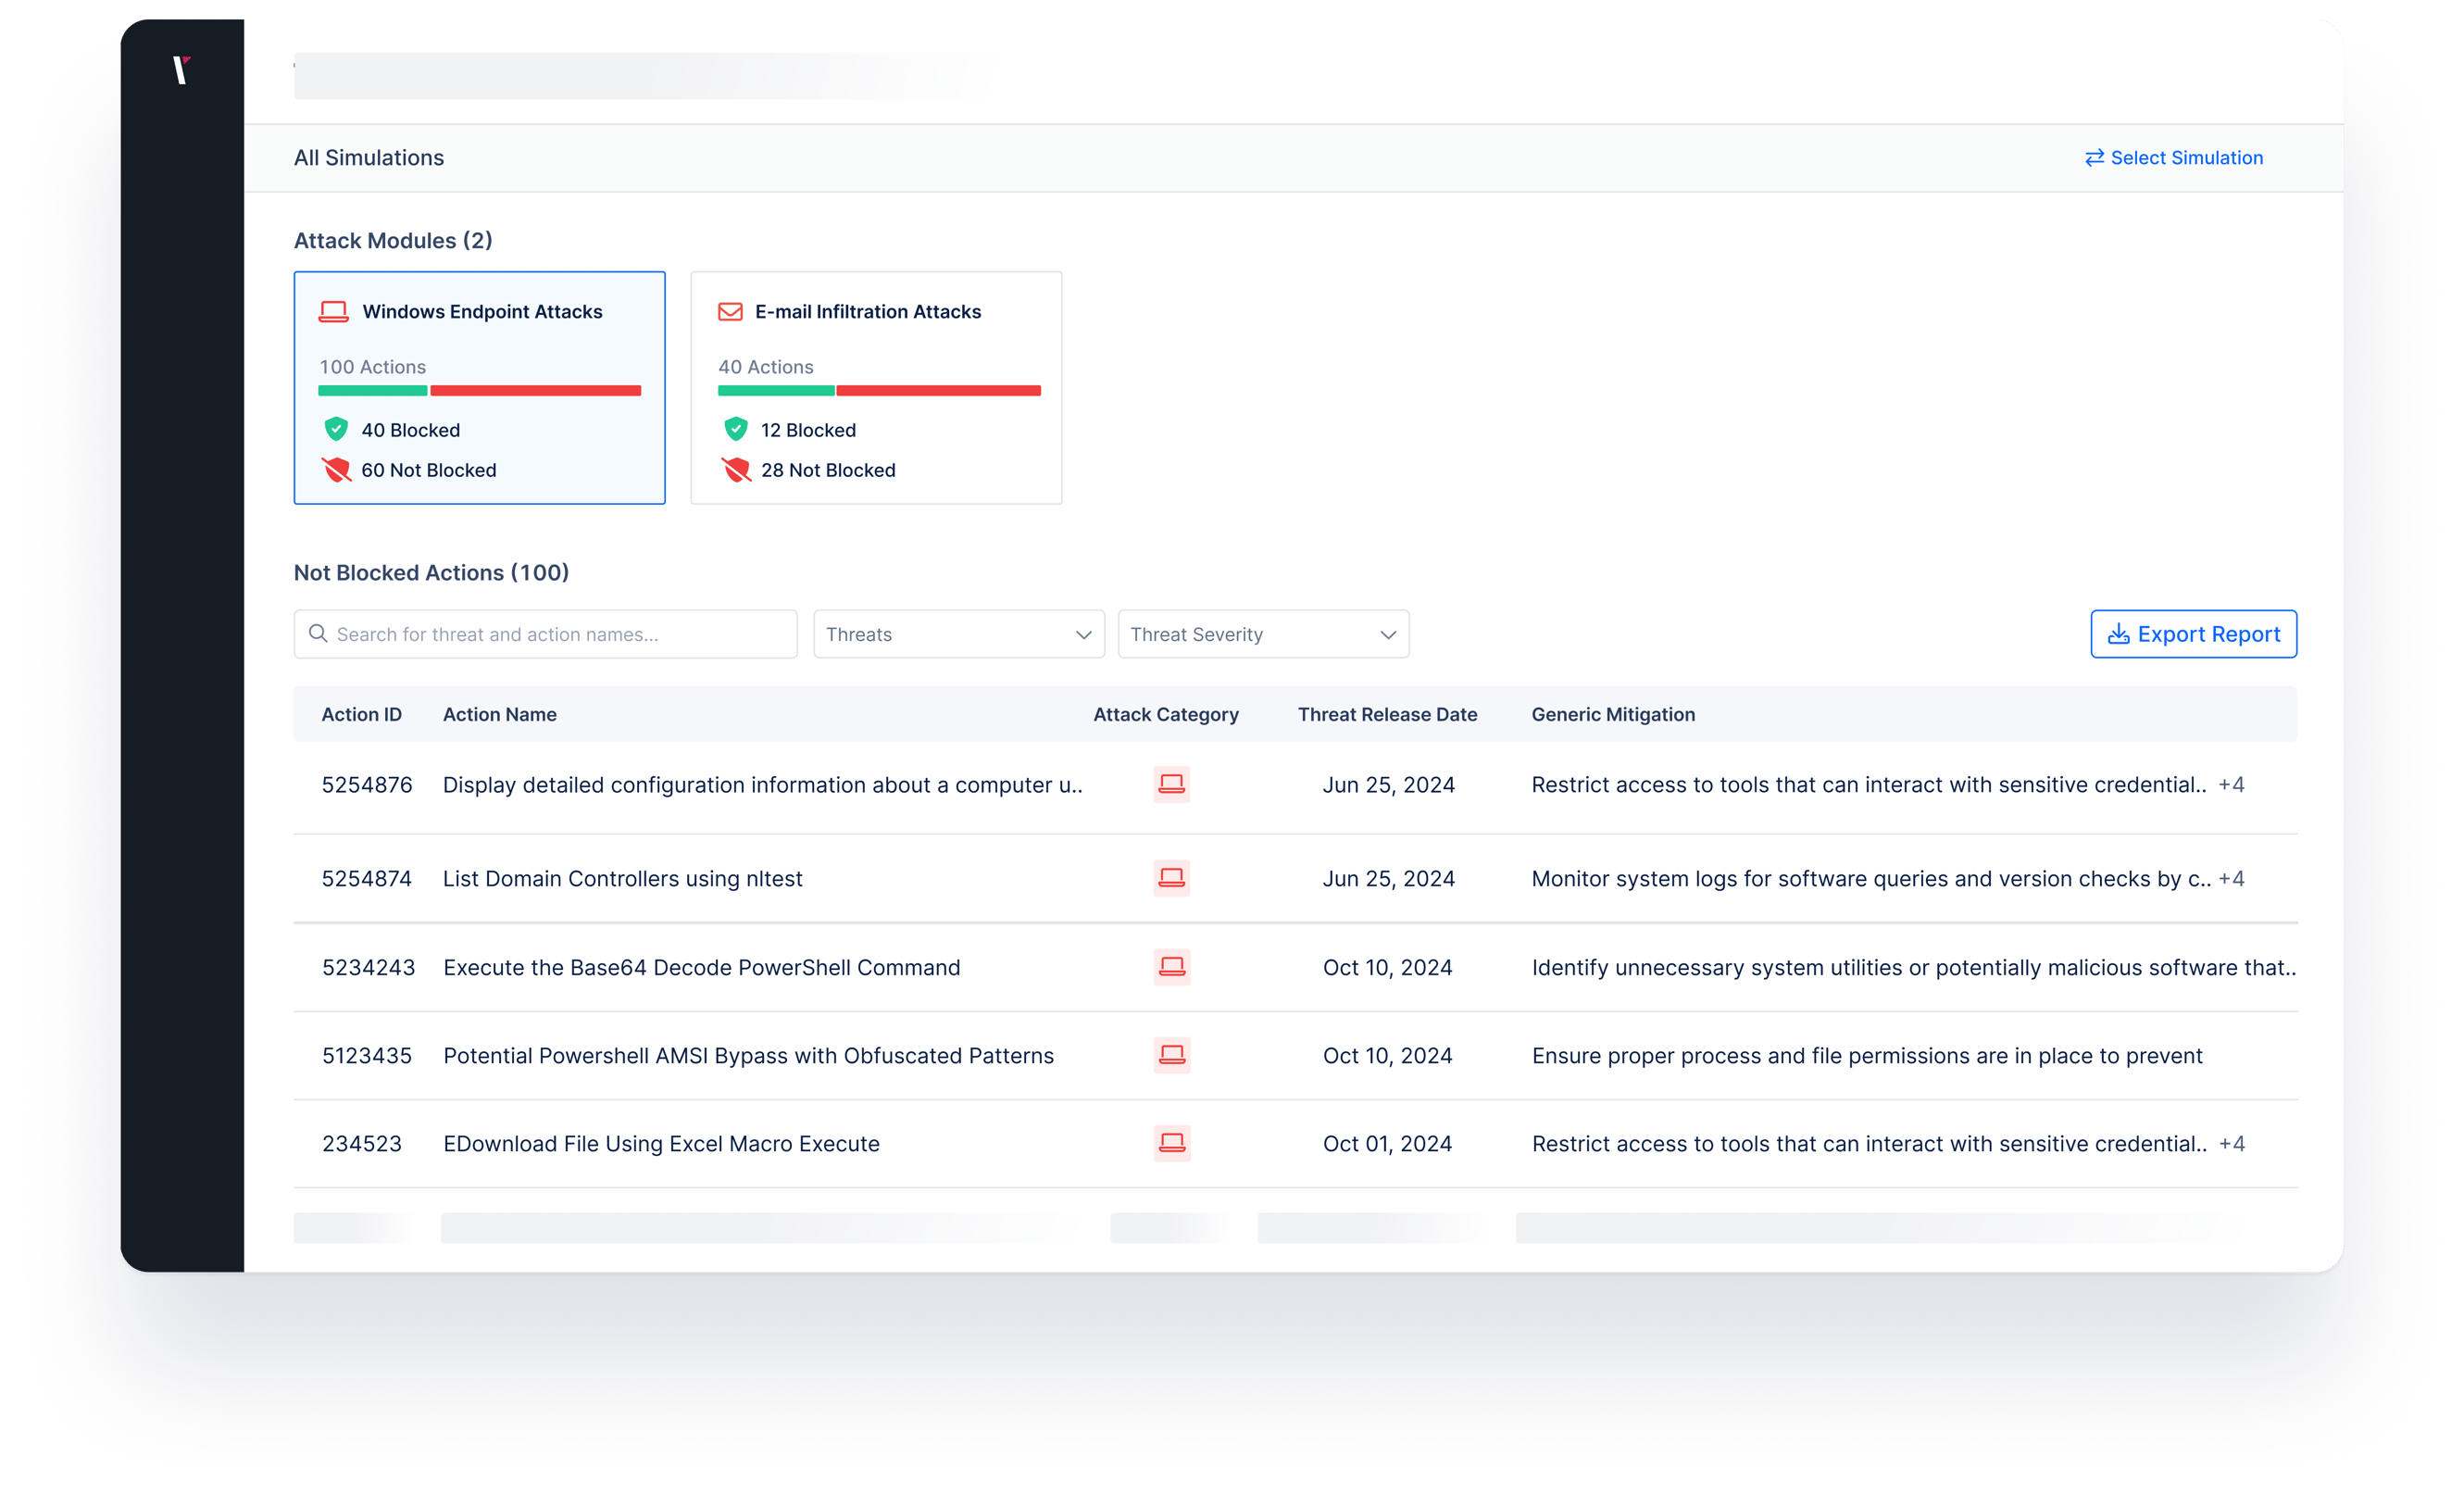Click the app logo in the dark sidebar

pyautogui.click(x=182, y=70)
